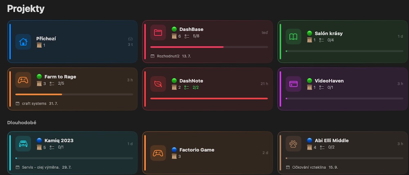This screenshot has height=175, width=409.
Task: Click the '21 h' timestamp on DashNote card
Action: coord(264,84)
